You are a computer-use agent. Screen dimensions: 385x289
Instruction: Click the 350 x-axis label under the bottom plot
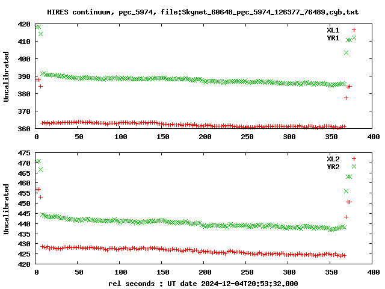point(331,272)
